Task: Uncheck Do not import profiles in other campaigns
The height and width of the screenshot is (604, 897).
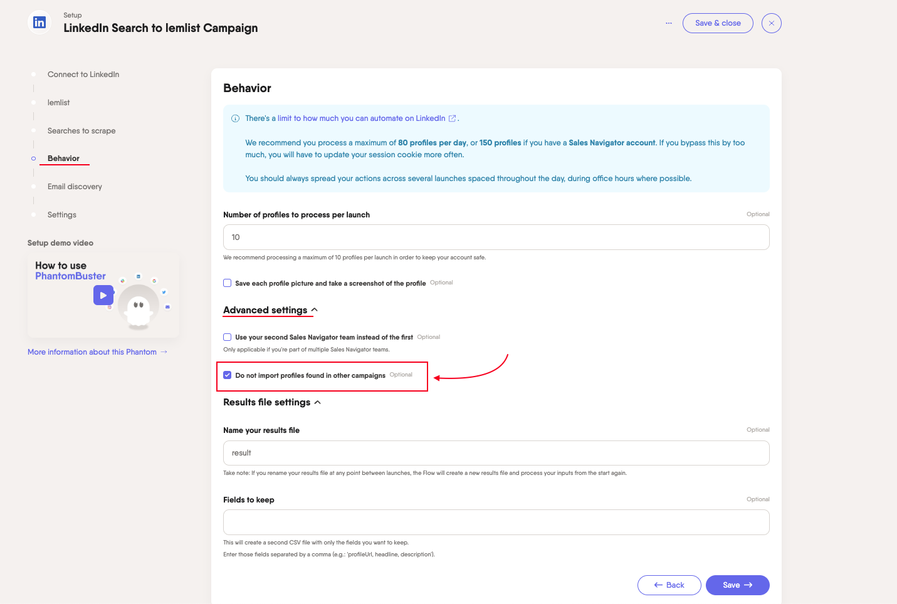Action: click(228, 375)
